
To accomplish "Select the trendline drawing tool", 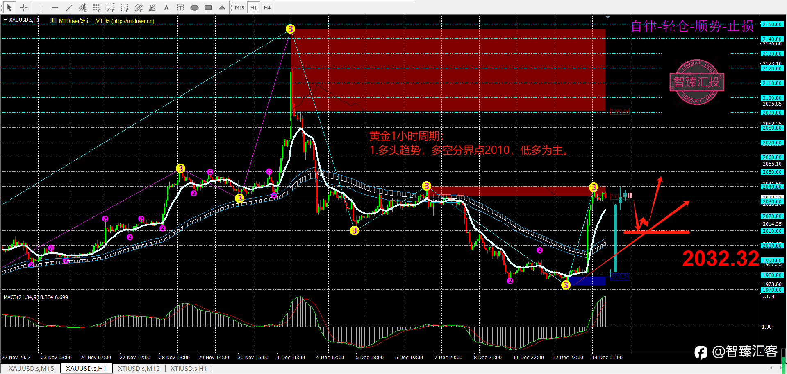I will tap(69, 7).
